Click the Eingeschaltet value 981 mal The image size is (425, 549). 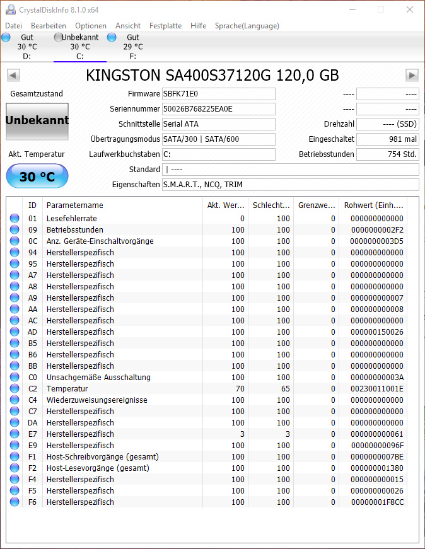[388, 139]
